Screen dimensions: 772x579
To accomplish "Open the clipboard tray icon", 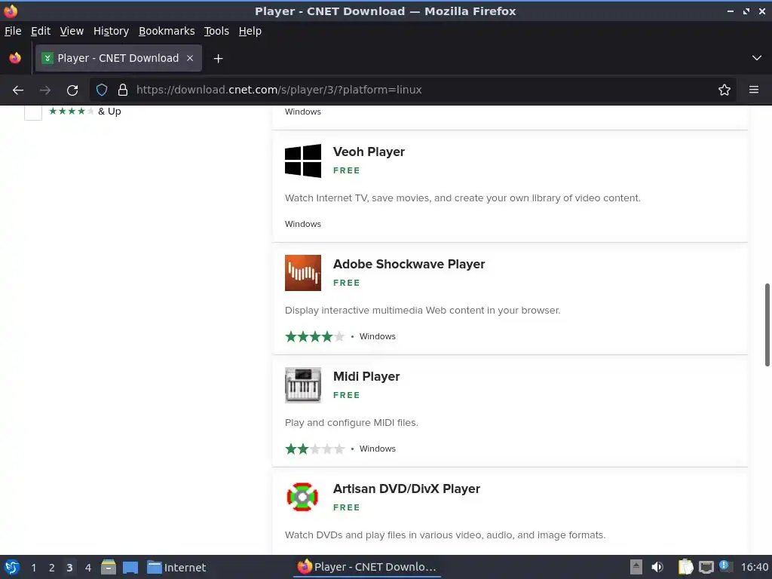I will (685, 567).
